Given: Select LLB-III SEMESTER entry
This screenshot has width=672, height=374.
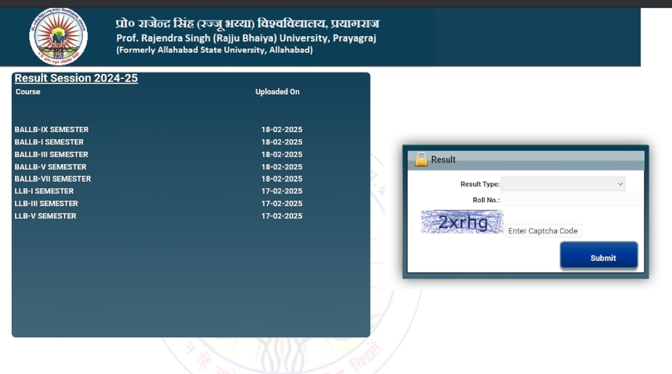Looking at the screenshot, I should click(46, 204).
